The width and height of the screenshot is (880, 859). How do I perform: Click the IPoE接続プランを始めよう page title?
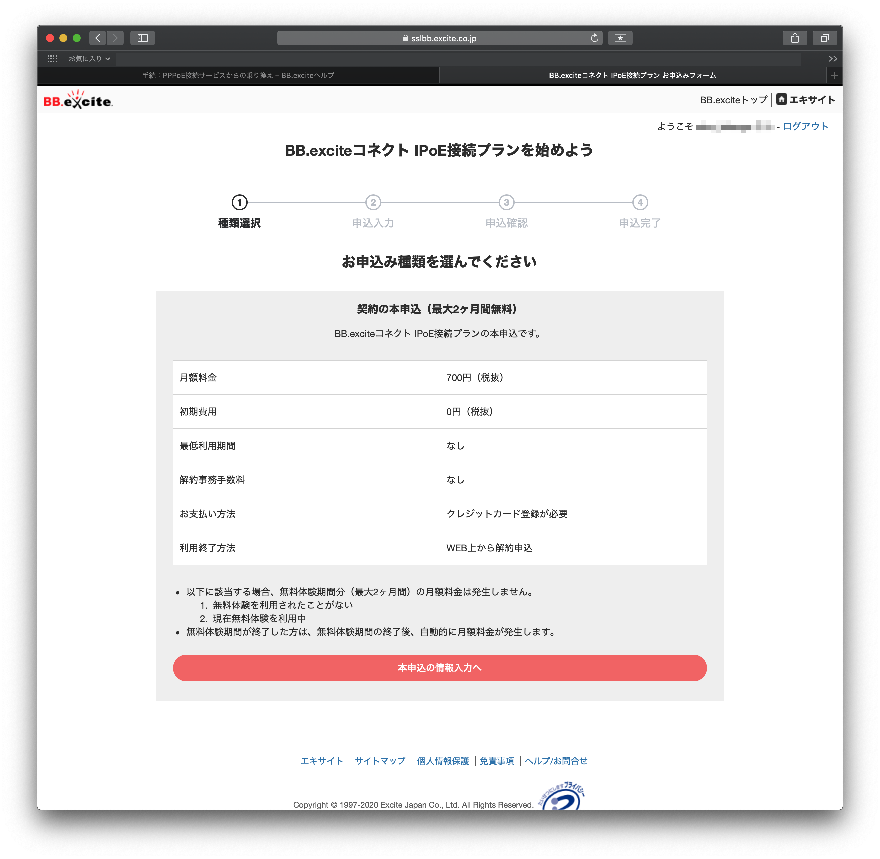439,150
